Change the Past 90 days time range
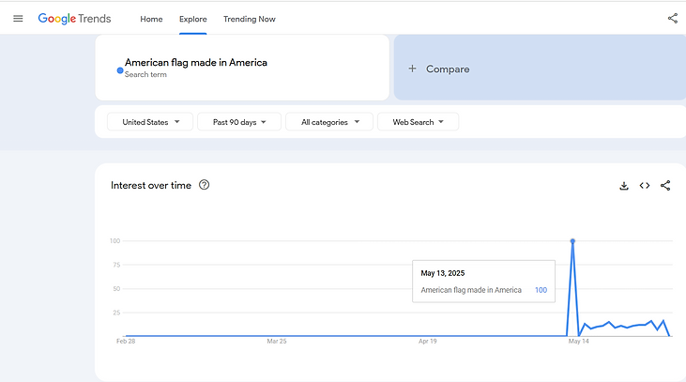Image resolution: width=686 pixels, height=382 pixels. point(239,122)
